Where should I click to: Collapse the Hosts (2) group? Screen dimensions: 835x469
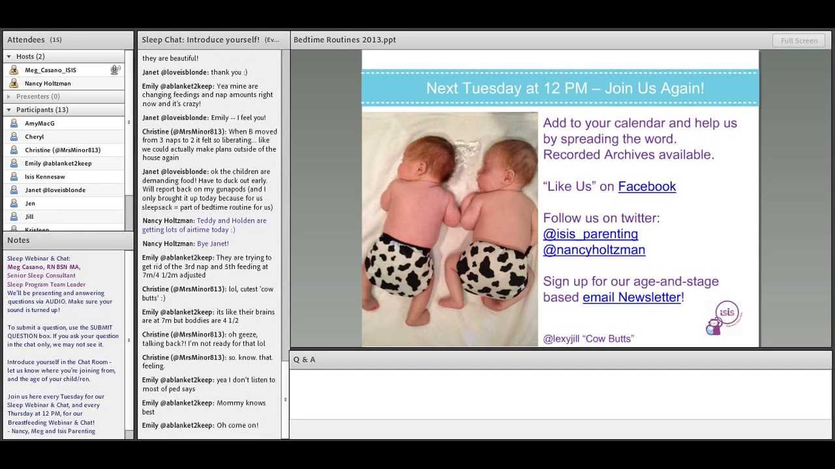[8, 57]
